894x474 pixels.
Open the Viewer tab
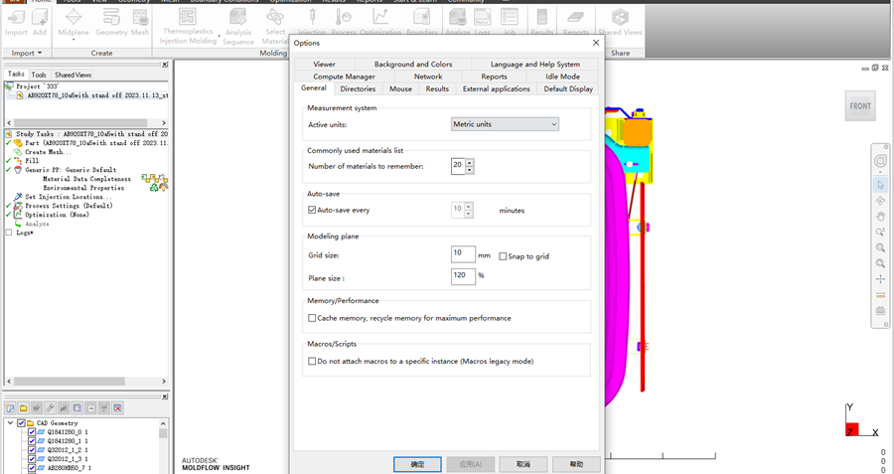coord(324,65)
